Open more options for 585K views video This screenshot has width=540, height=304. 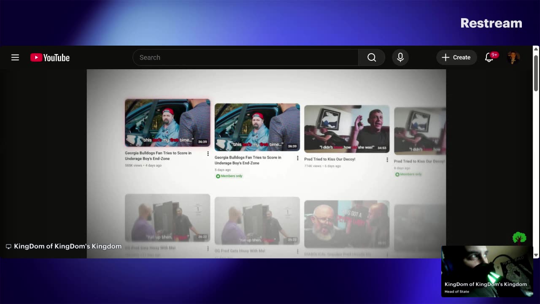(x=208, y=154)
